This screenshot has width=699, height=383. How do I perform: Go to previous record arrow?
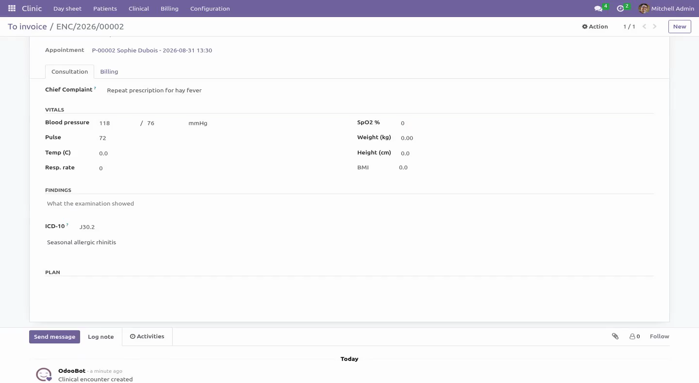click(644, 27)
